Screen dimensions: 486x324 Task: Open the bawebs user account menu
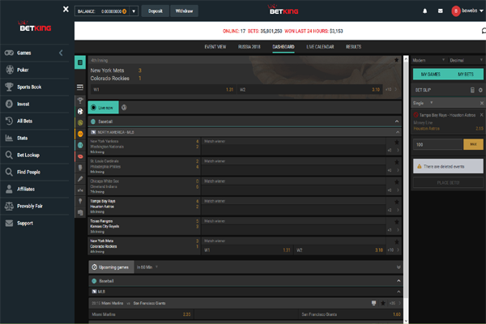click(467, 11)
